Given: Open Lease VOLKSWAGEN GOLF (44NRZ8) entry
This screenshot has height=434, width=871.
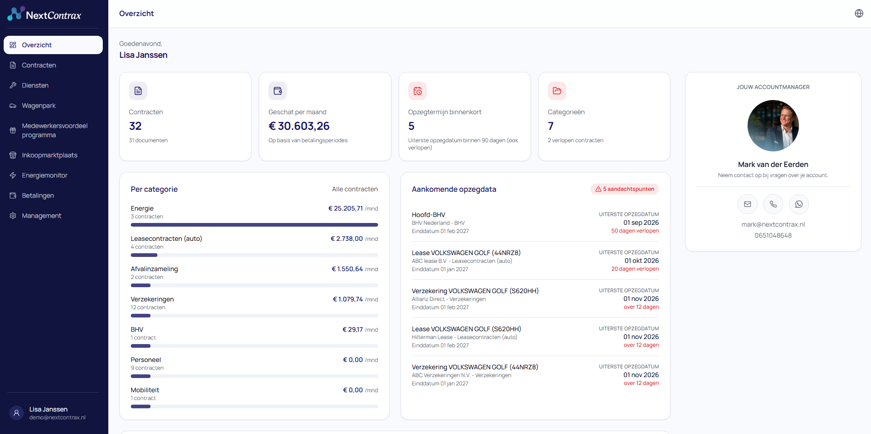Looking at the screenshot, I should (x=535, y=261).
